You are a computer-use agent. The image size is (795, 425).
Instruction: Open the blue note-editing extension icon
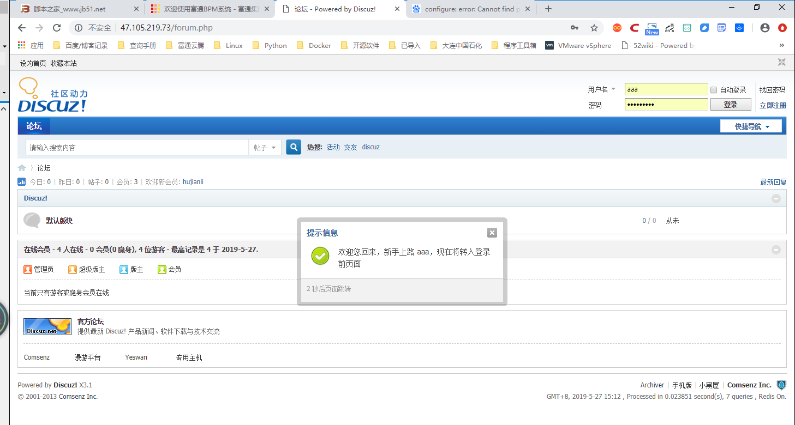[x=722, y=28]
